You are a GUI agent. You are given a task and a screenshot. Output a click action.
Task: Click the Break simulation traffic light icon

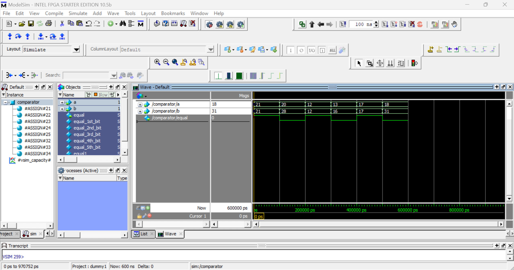414,63
